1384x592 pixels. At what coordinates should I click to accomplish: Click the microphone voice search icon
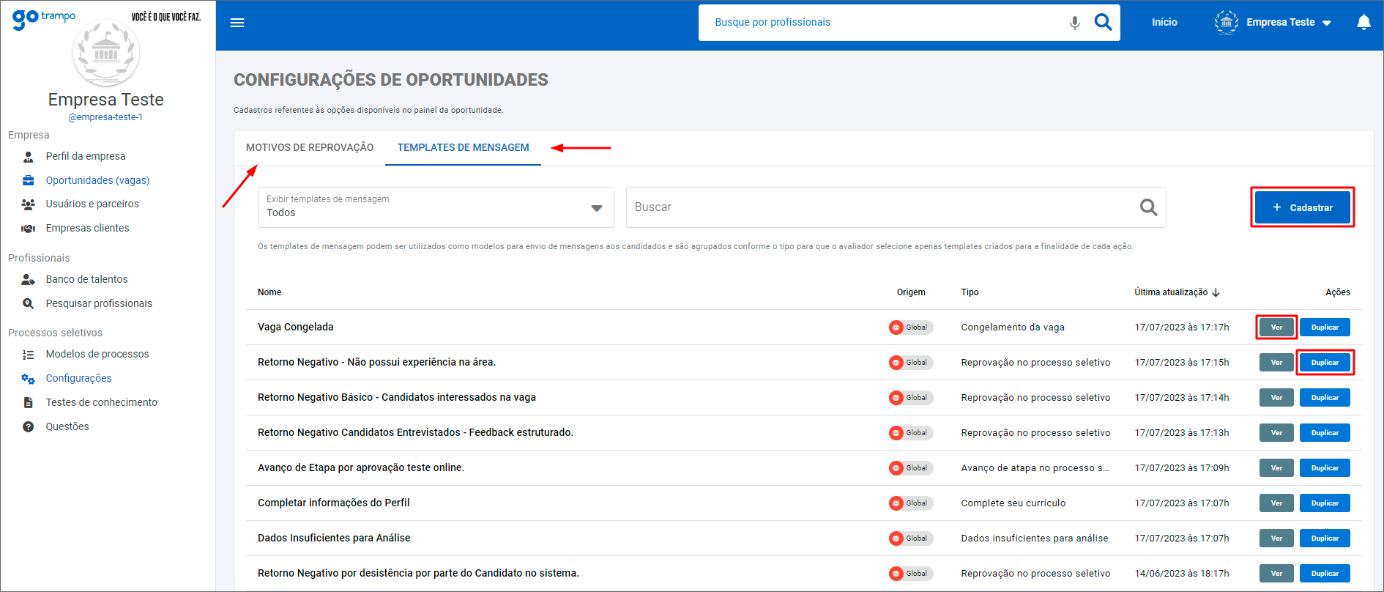tap(1074, 23)
